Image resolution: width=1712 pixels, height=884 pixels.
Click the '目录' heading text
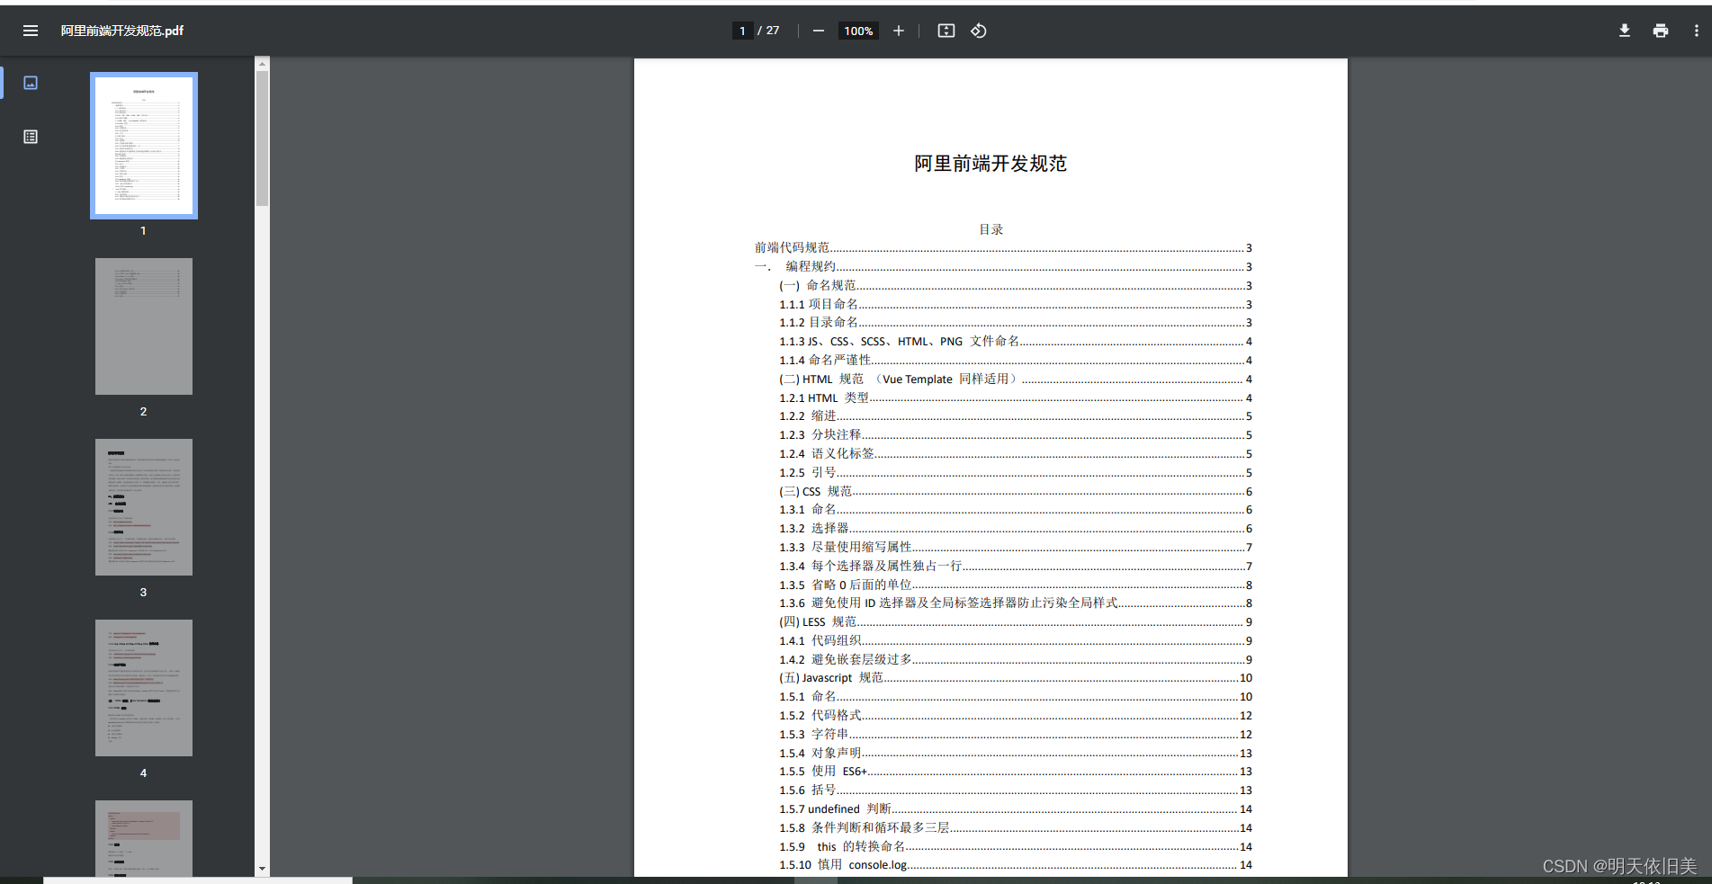[990, 229]
